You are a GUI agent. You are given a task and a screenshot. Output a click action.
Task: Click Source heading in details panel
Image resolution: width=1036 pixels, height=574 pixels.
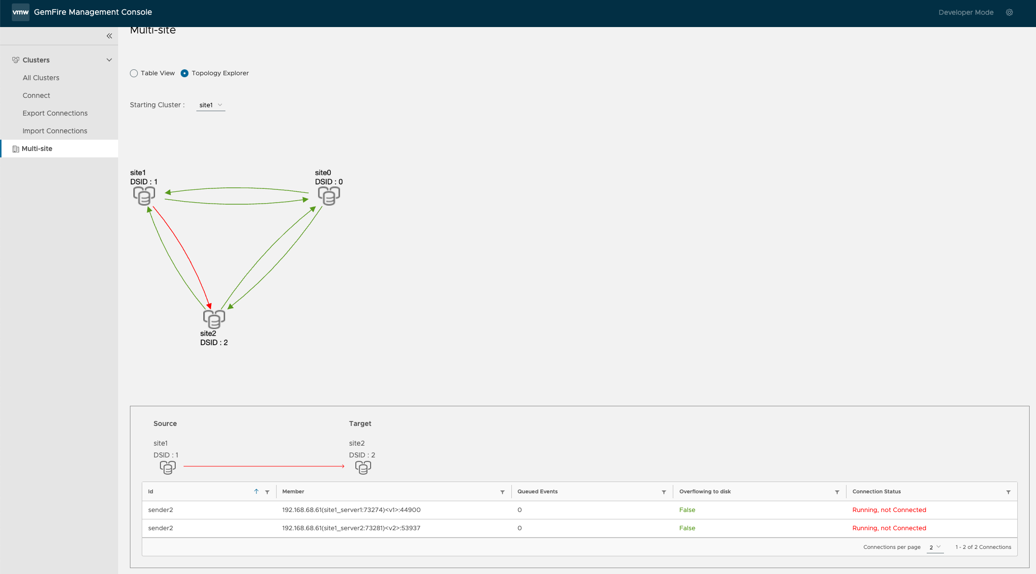(x=165, y=423)
